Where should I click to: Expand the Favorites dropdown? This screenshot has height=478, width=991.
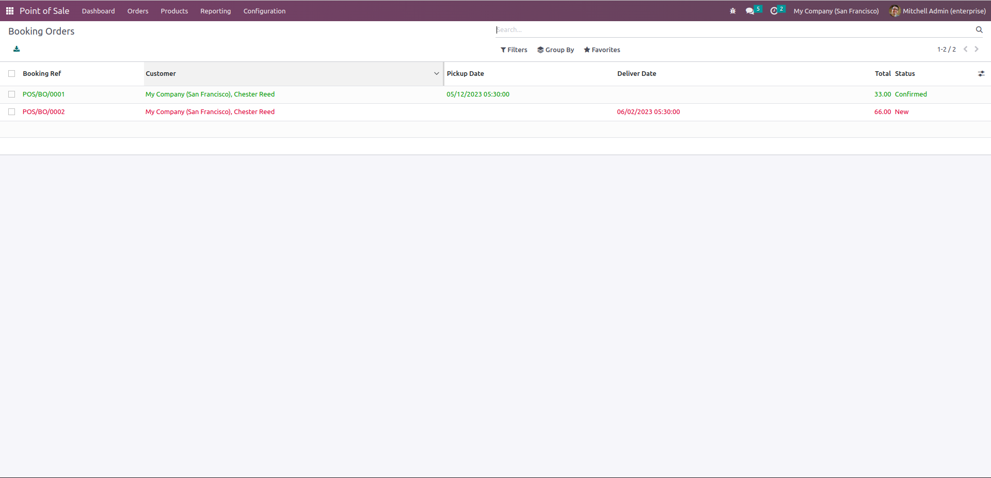click(602, 50)
